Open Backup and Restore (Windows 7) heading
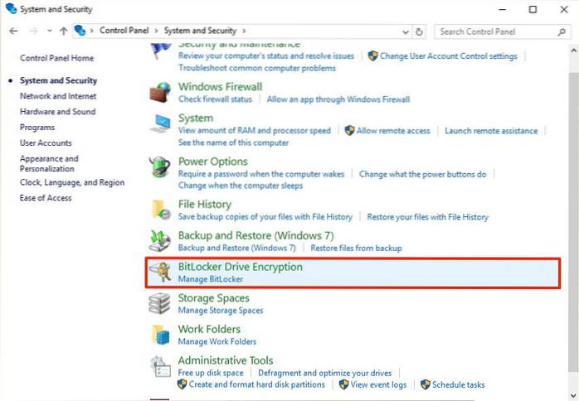 click(x=255, y=235)
